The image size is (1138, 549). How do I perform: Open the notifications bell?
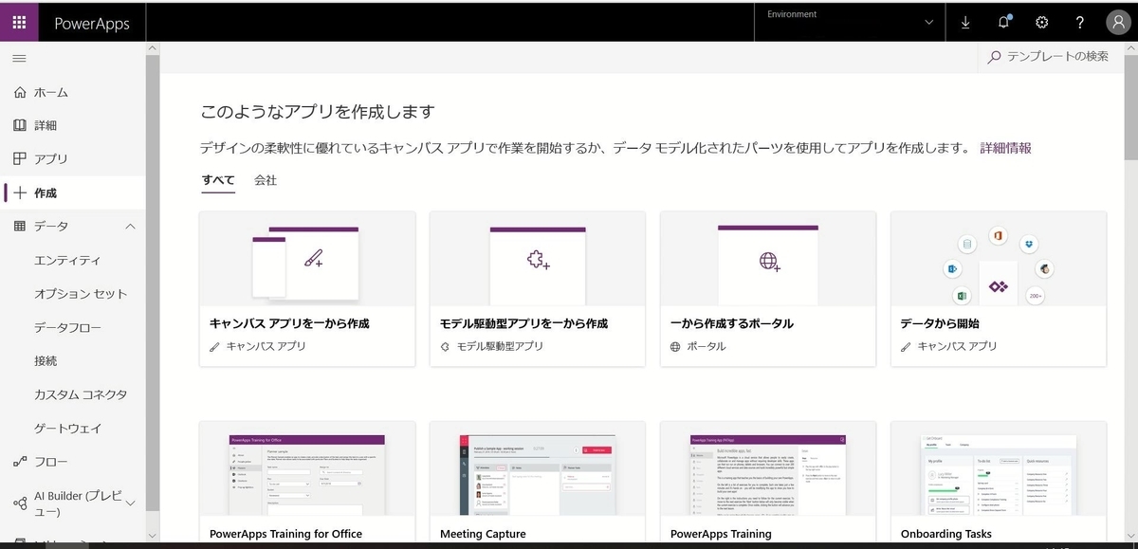pyautogui.click(x=1003, y=22)
